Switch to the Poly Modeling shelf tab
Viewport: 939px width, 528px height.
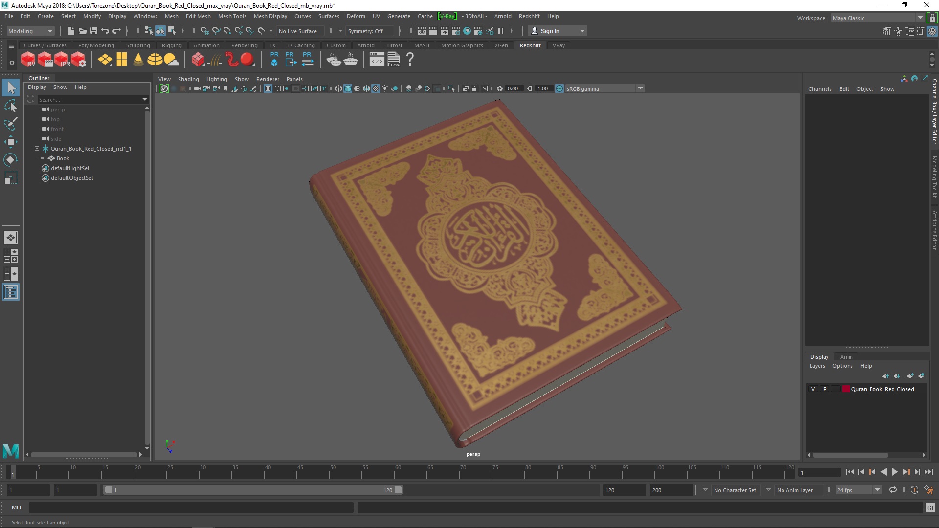(x=96, y=45)
